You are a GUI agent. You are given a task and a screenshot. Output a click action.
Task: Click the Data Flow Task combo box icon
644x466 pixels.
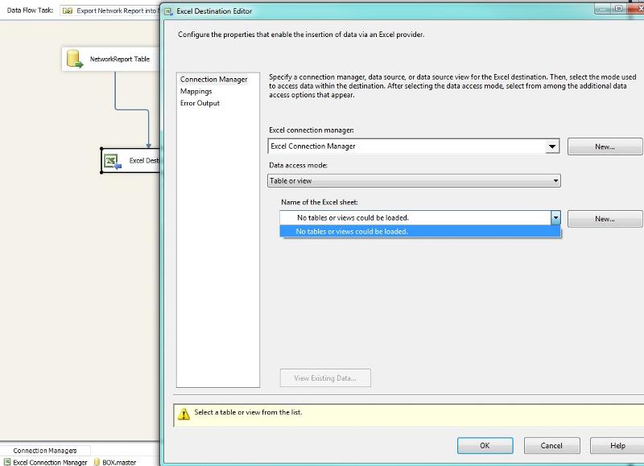68,11
